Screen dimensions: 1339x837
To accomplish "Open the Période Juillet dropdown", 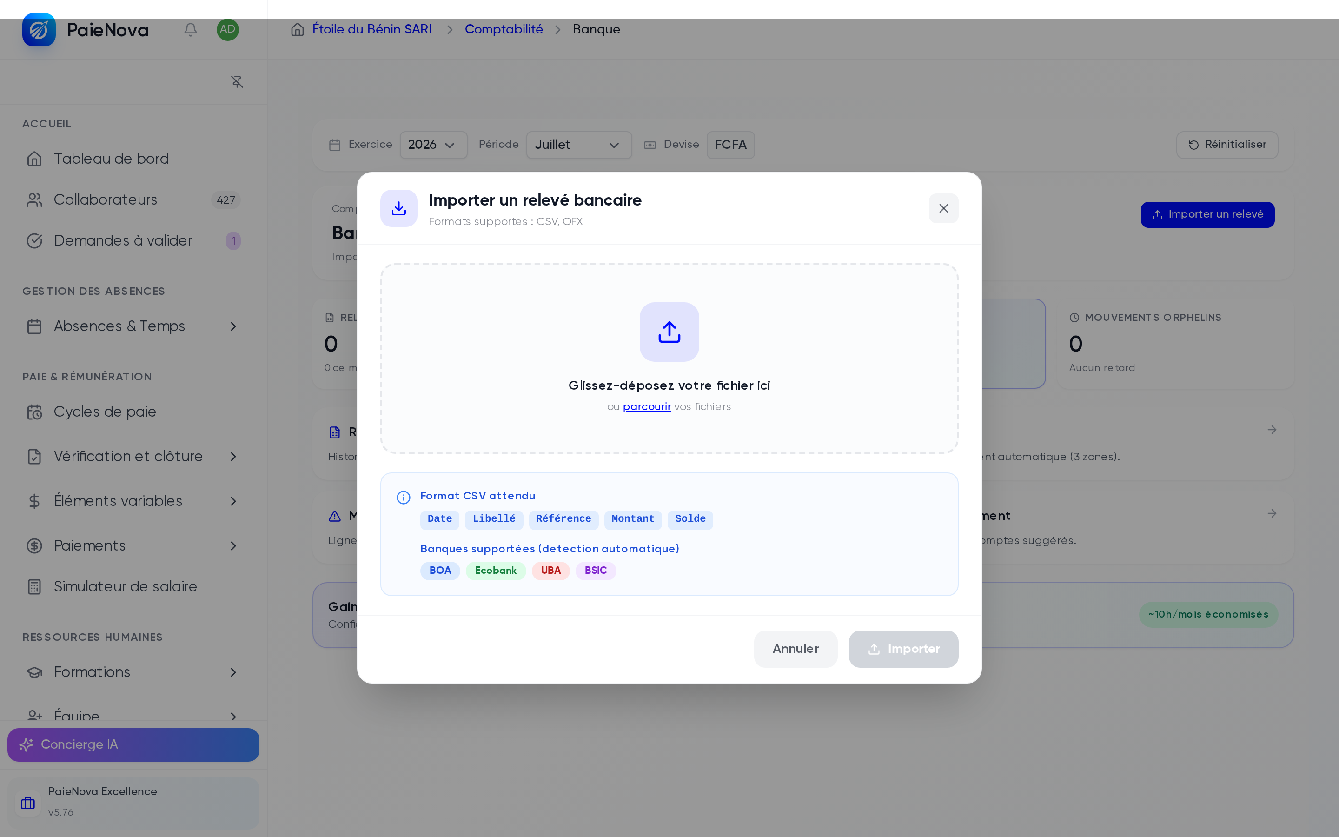I will coord(579,145).
